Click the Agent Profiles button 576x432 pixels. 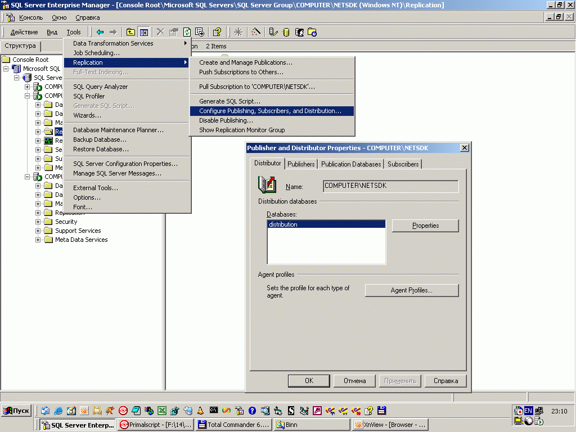(412, 290)
